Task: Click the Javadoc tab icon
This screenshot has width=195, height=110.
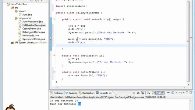Action: 66,93
